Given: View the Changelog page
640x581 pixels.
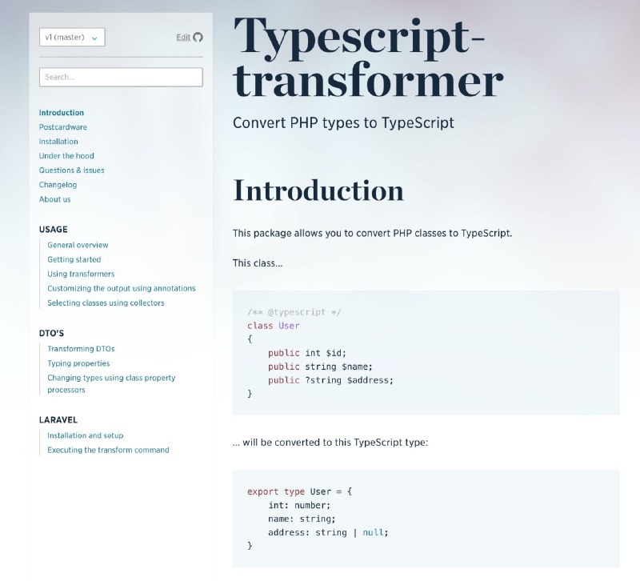Looking at the screenshot, I should tap(58, 185).
